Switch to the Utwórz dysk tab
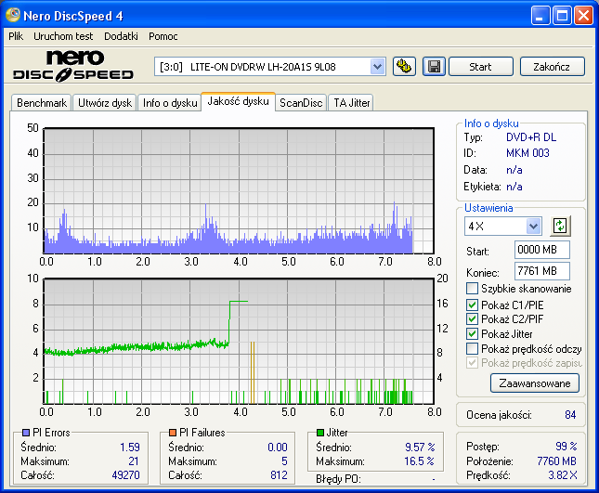Screen dimensions: 599x493 105,103
